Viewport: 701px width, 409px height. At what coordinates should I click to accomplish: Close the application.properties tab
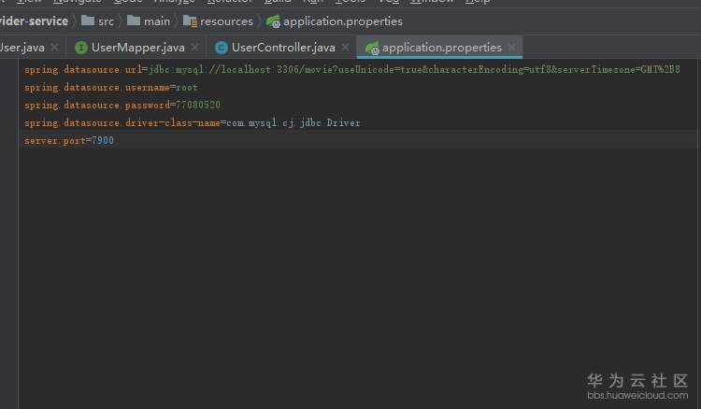pyautogui.click(x=512, y=47)
